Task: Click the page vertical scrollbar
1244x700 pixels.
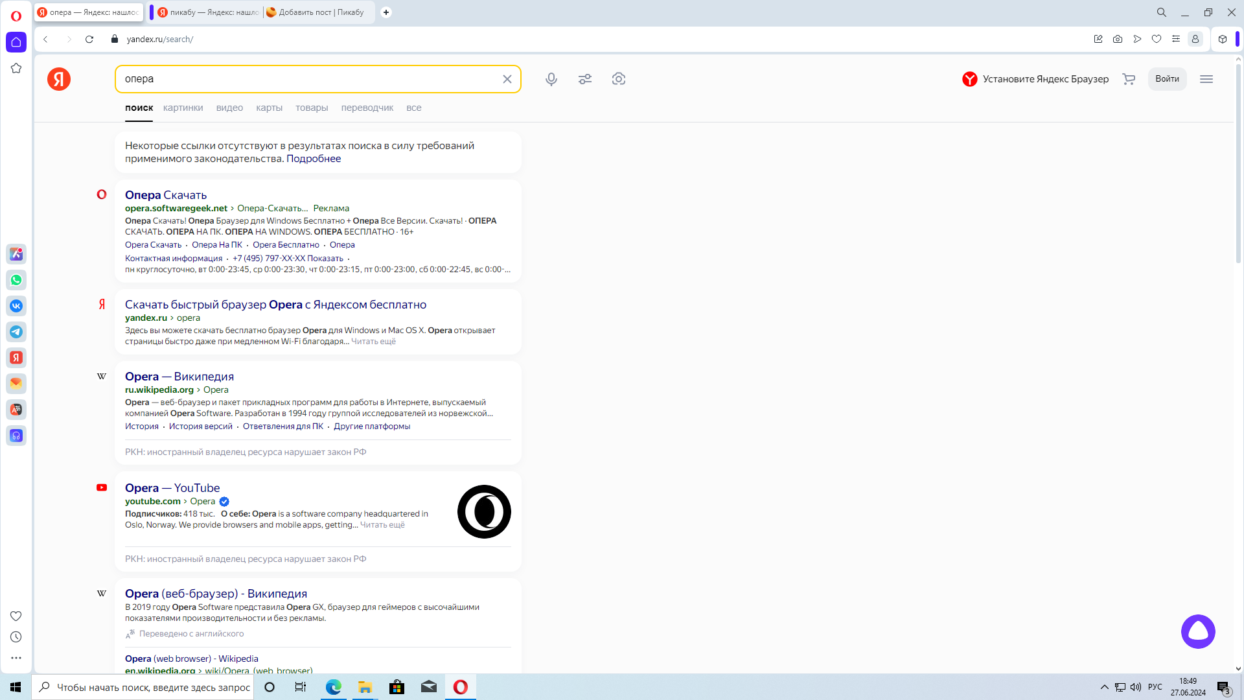Action: 1238,162
